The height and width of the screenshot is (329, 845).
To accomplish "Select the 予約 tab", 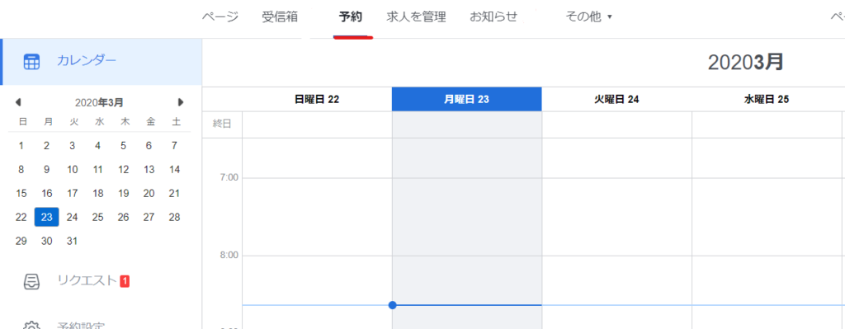I will [351, 17].
